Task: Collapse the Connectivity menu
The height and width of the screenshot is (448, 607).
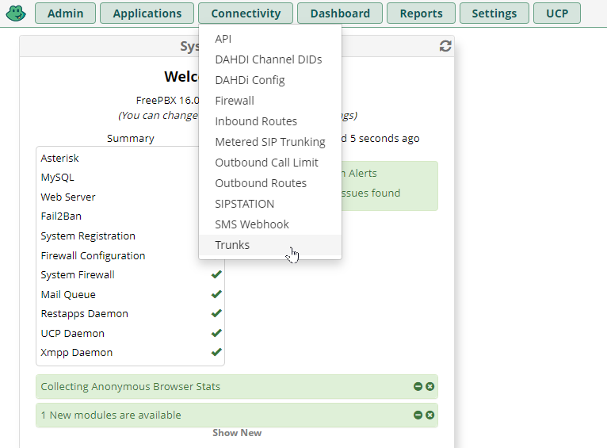Action: (x=246, y=13)
